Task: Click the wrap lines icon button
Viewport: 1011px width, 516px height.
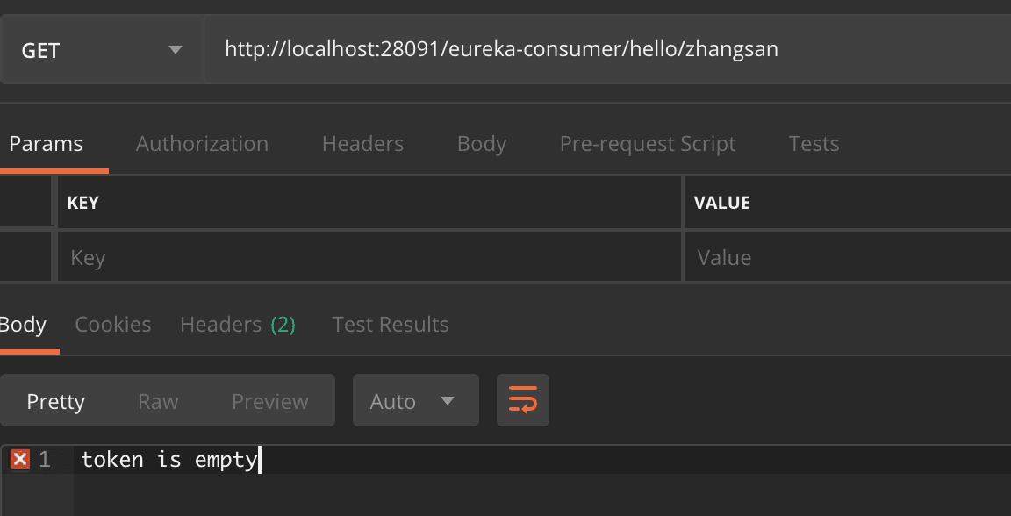Action: point(522,401)
